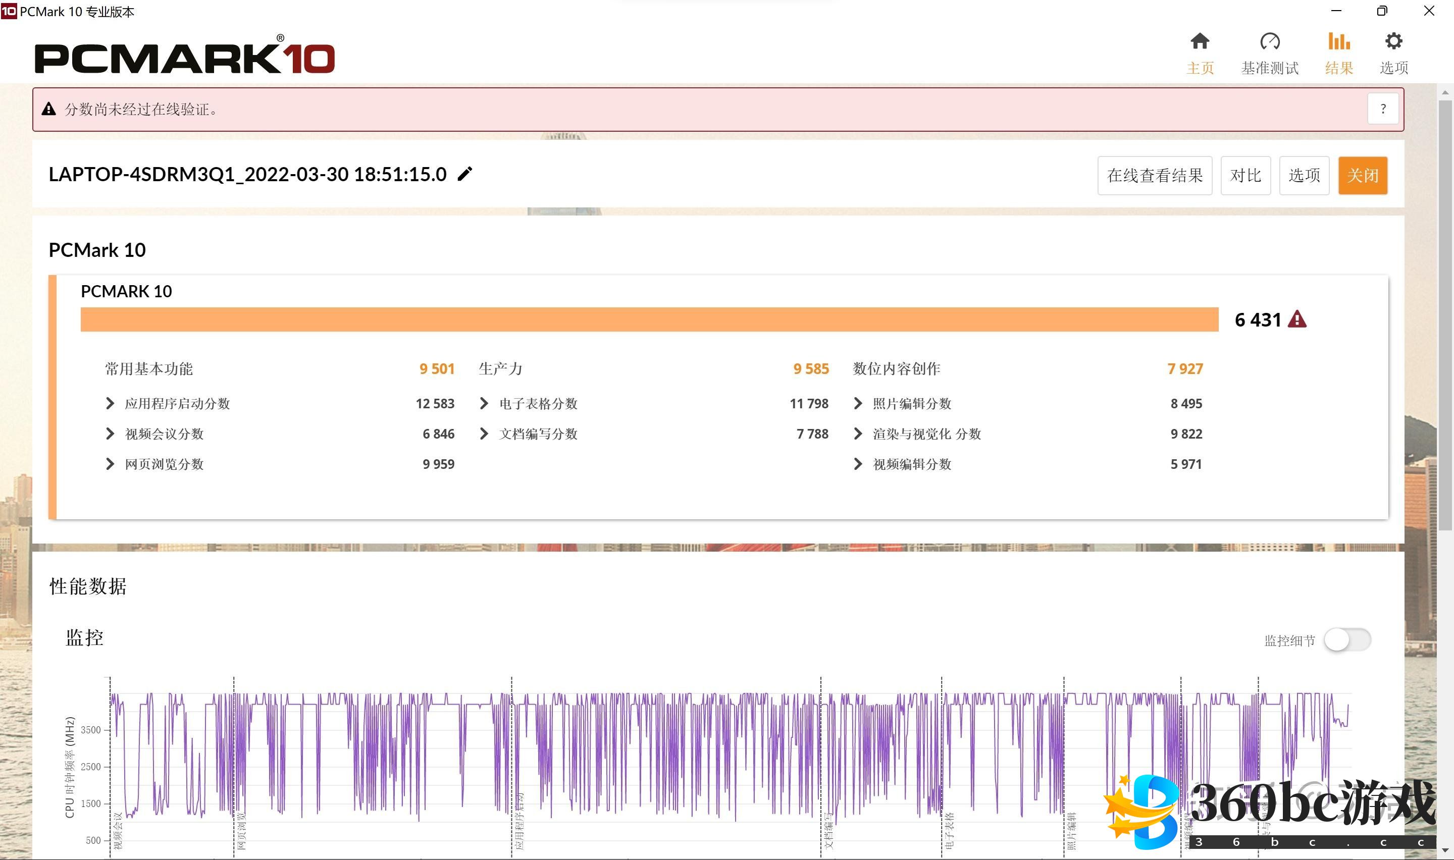
Task: Open the benchmark (基准测试) gauge icon
Action: click(1269, 42)
